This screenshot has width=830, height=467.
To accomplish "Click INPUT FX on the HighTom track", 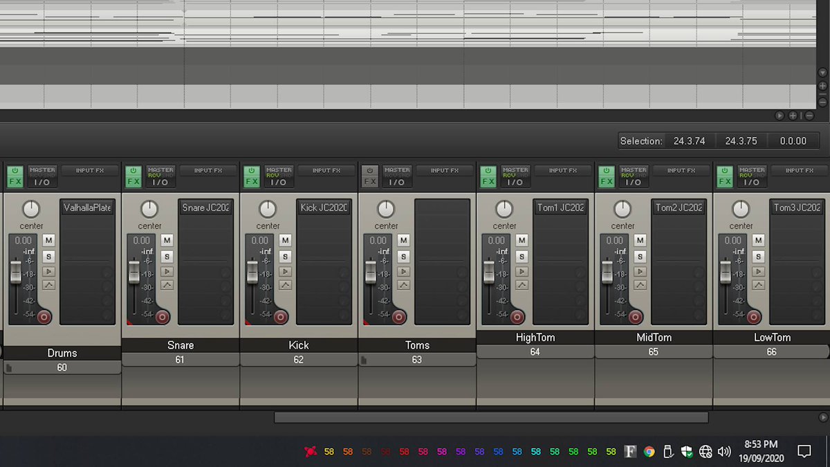I will (x=564, y=170).
